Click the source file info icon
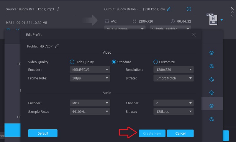 (x=58, y=9)
